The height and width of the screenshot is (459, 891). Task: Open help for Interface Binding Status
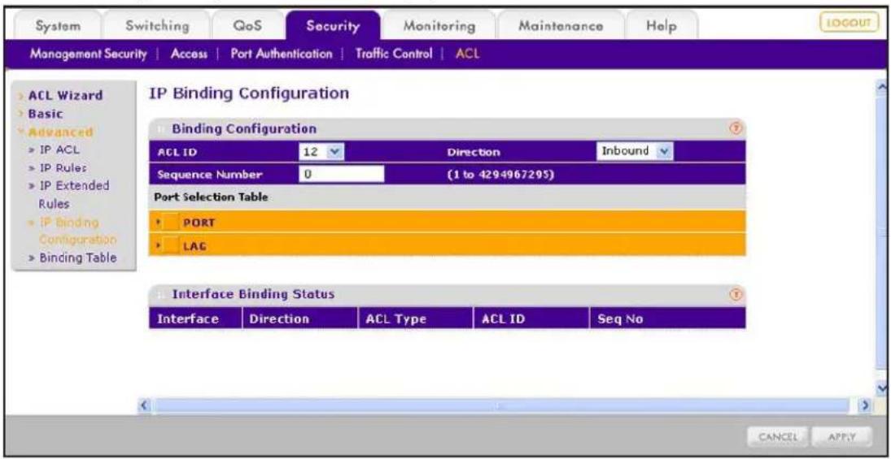click(736, 294)
